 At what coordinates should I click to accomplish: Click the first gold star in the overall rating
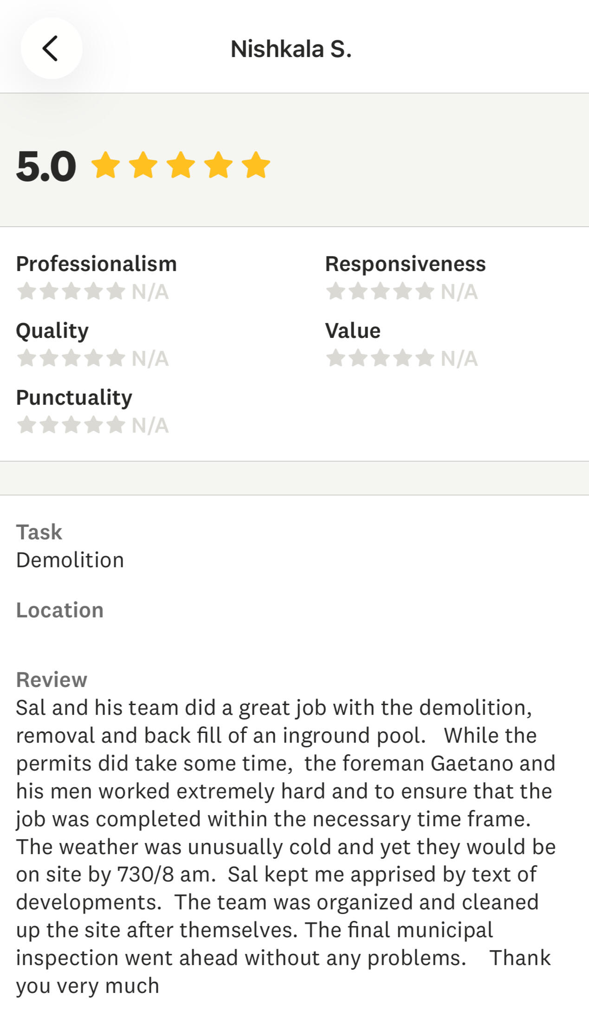[x=106, y=165]
